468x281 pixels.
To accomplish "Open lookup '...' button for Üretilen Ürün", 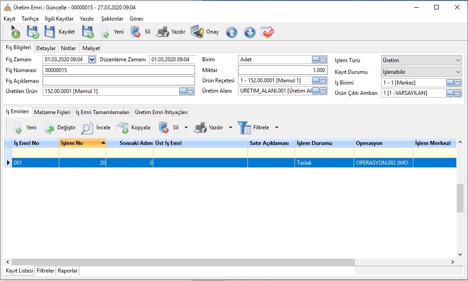I will point(182,91).
